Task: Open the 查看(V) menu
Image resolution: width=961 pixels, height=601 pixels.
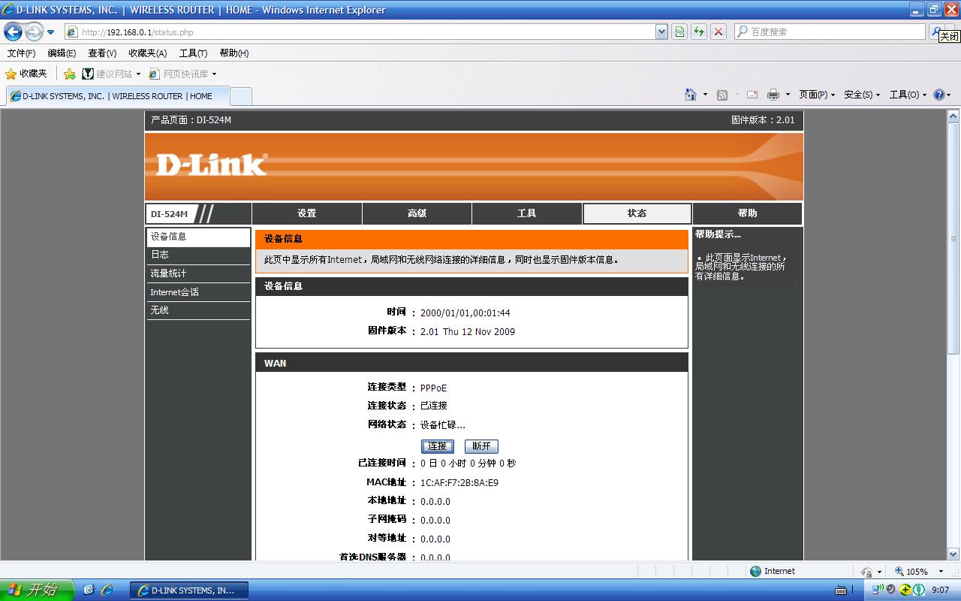Action: [101, 53]
